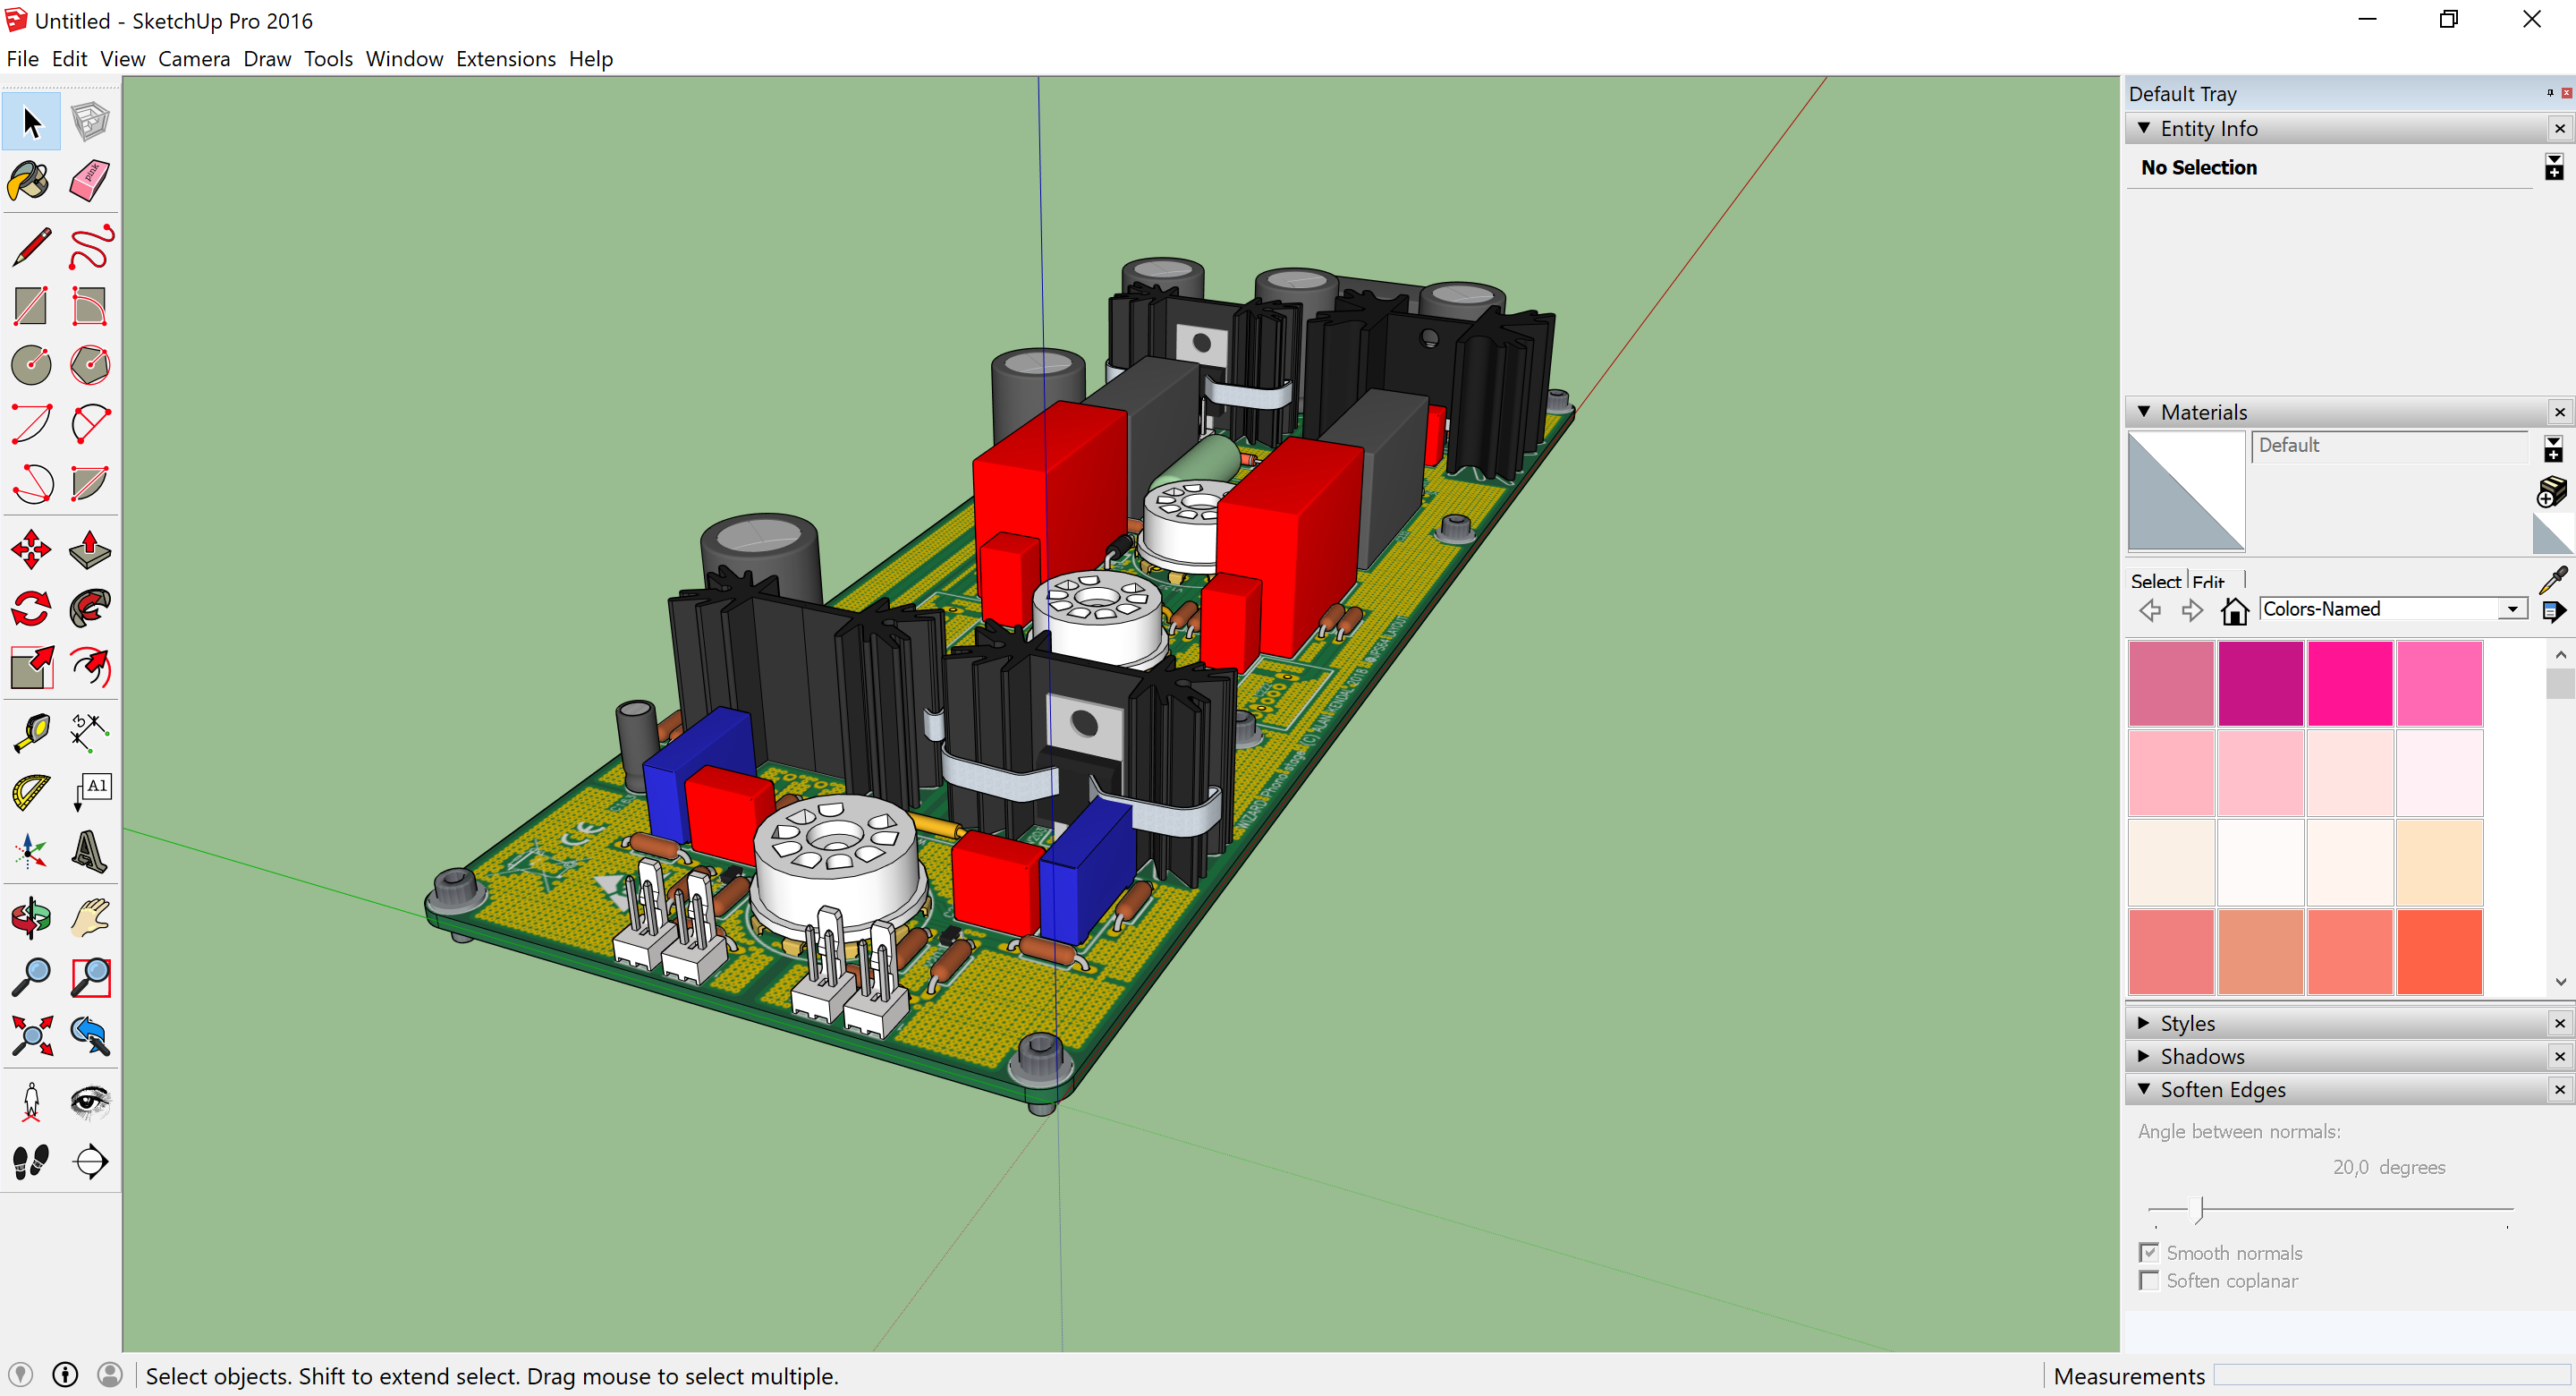Viewport: 2576px width, 1396px height.
Task: Select the Rotate tool
Action: [30, 609]
